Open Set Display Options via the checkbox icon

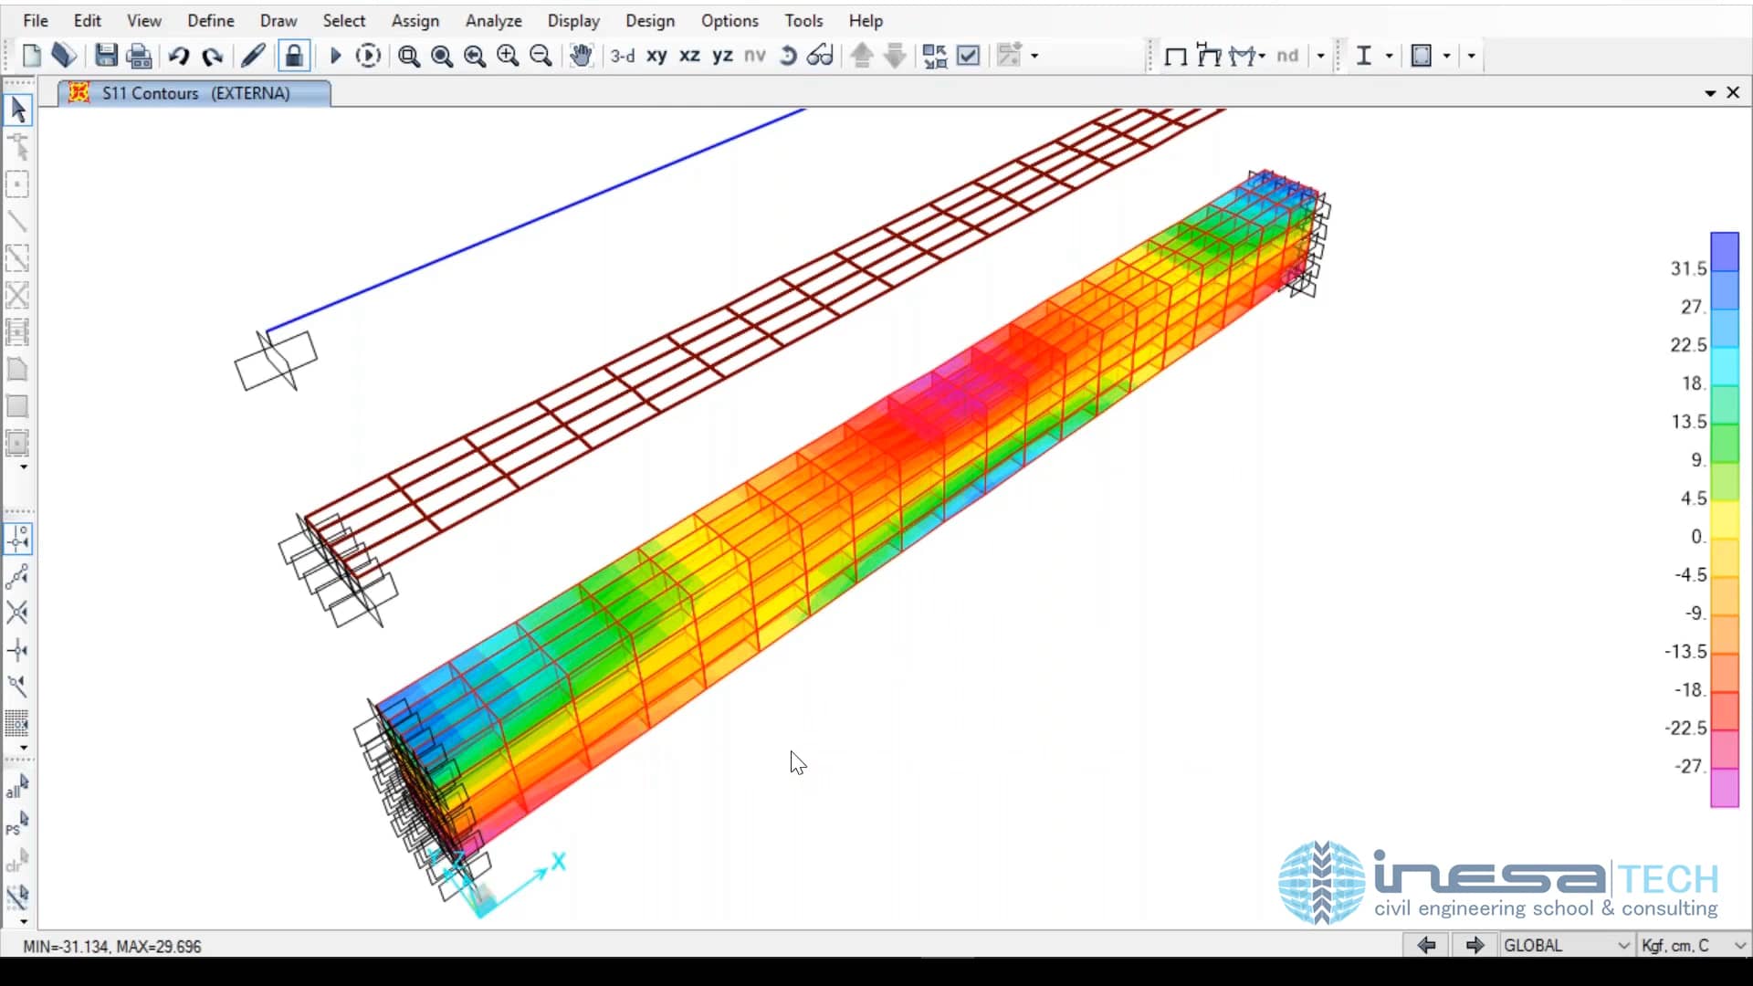click(x=968, y=55)
